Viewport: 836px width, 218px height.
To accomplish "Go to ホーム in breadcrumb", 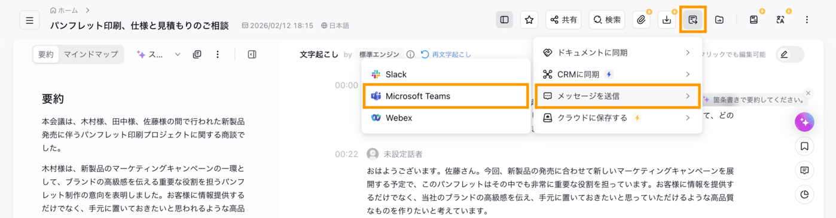I will pos(64,10).
